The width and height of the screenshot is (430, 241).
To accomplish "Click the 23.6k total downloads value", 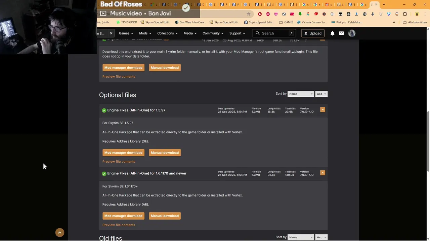I will [x=289, y=112].
